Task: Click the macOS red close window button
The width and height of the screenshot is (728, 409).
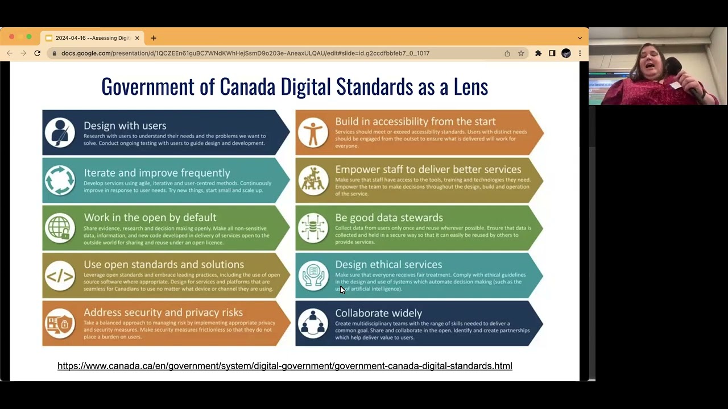Action: [x=11, y=37]
